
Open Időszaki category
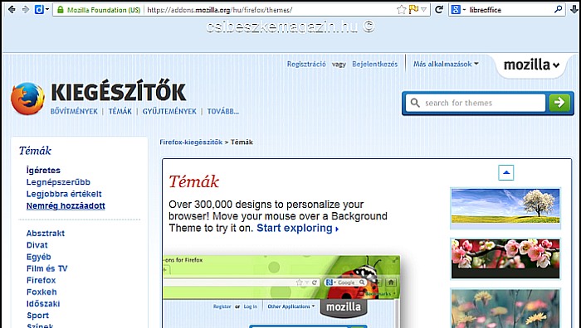43,304
